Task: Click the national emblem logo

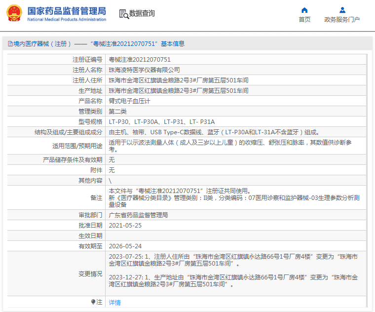Action: point(14,13)
